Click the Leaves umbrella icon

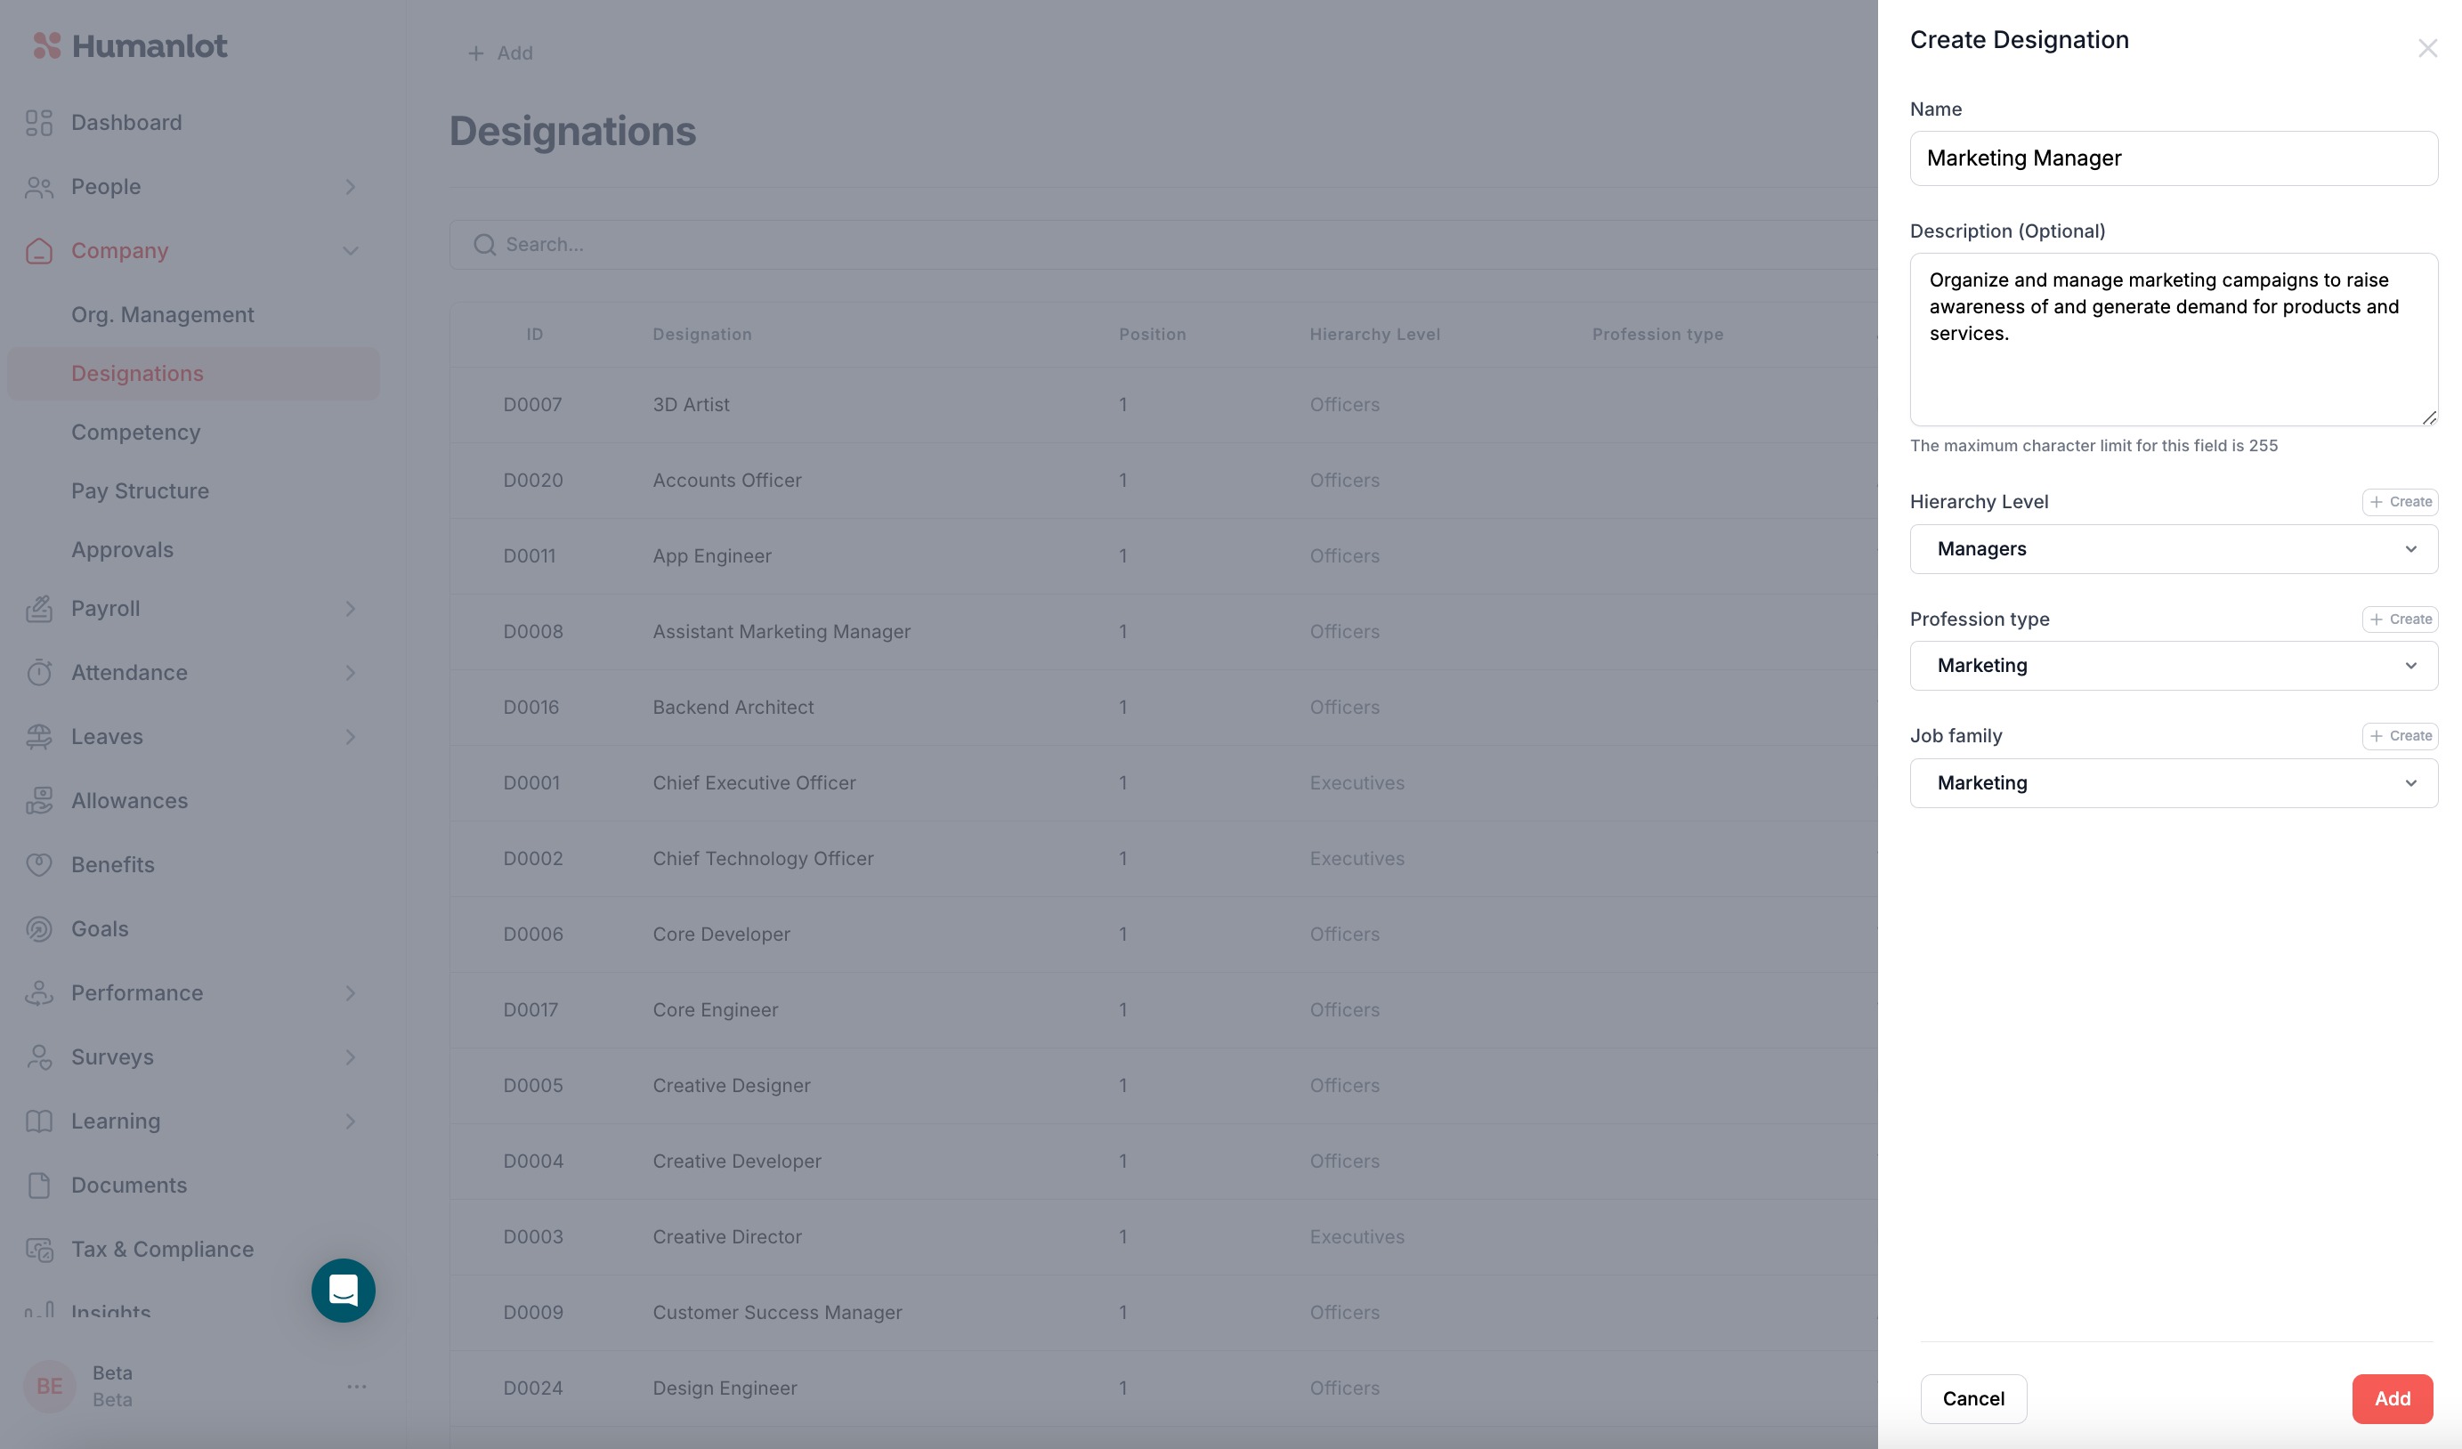click(39, 737)
